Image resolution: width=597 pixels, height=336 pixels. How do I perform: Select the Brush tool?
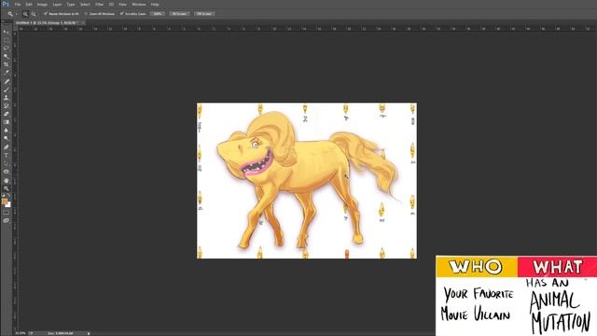coord(6,90)
